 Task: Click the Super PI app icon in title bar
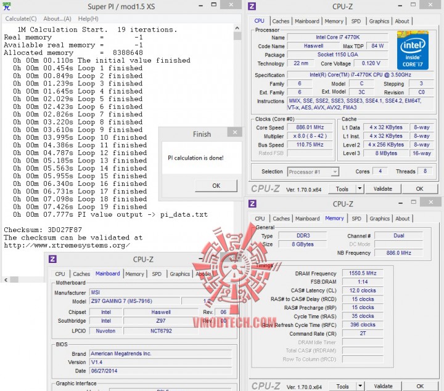tap(7, 6)
